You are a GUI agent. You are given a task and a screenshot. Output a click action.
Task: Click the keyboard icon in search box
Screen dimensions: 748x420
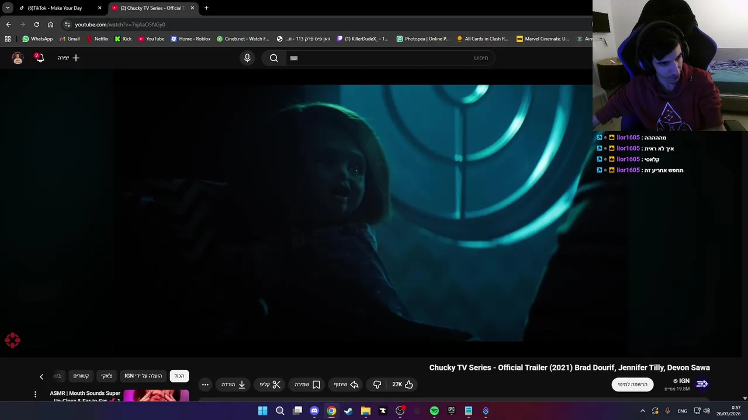(x=294, y=58)
